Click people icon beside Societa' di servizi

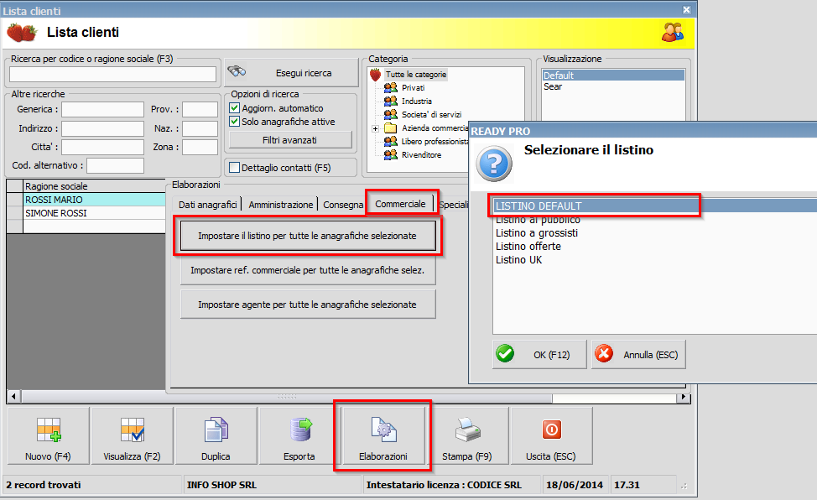pyautogui.click(x=390, y=114)
